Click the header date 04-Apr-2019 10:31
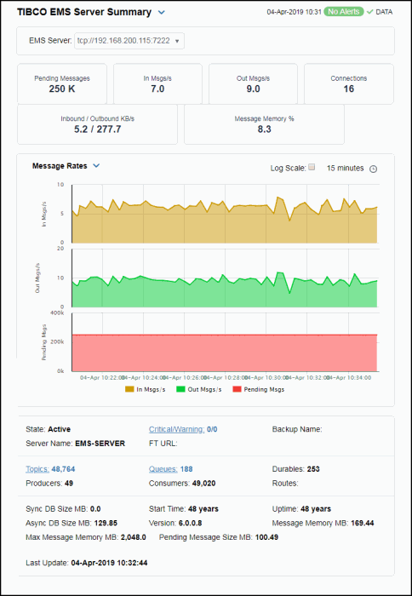 tap(295, 12)
